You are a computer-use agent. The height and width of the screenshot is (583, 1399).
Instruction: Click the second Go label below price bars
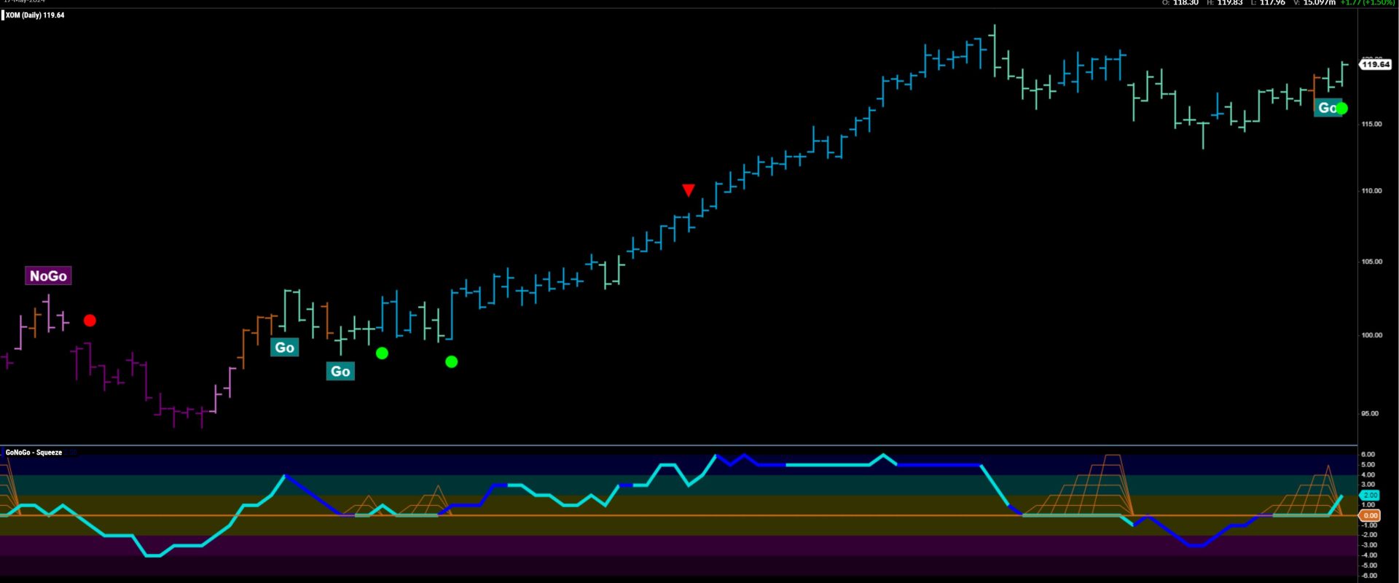[340, 372]
